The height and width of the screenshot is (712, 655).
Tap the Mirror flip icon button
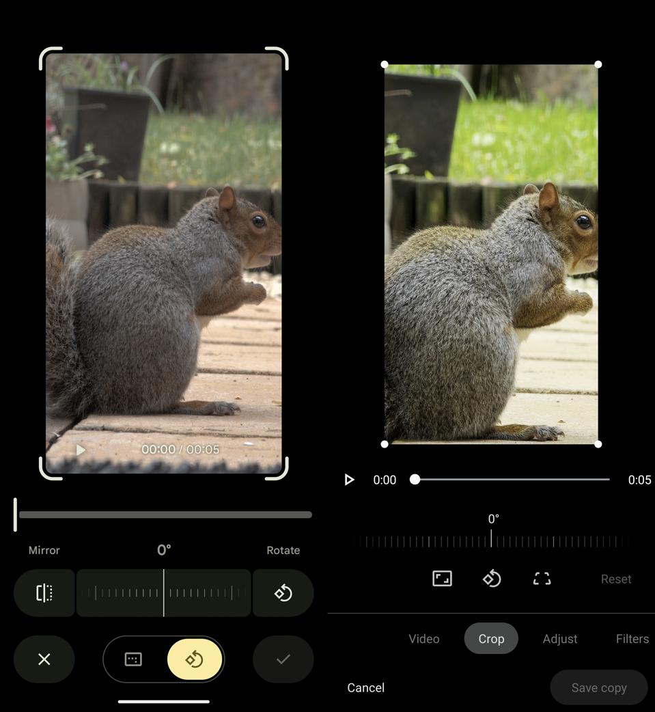[x=44, y=592]
